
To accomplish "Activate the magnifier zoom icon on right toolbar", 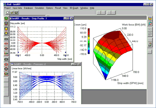I will tap(150, 23).
